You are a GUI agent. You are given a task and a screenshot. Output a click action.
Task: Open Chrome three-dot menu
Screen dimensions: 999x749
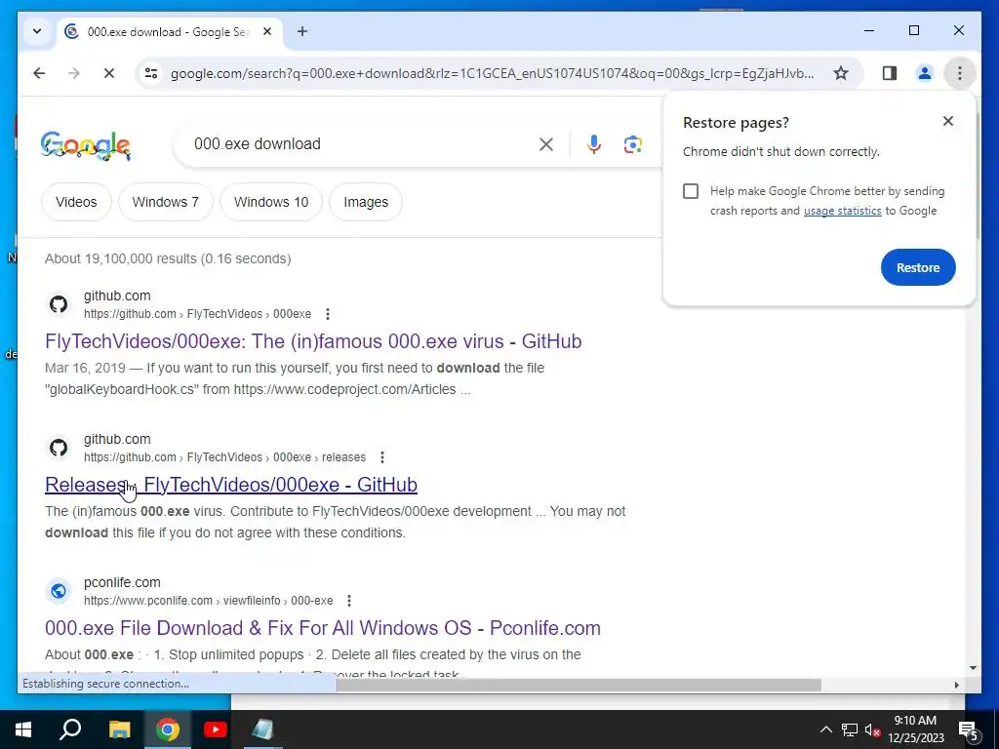960,73
